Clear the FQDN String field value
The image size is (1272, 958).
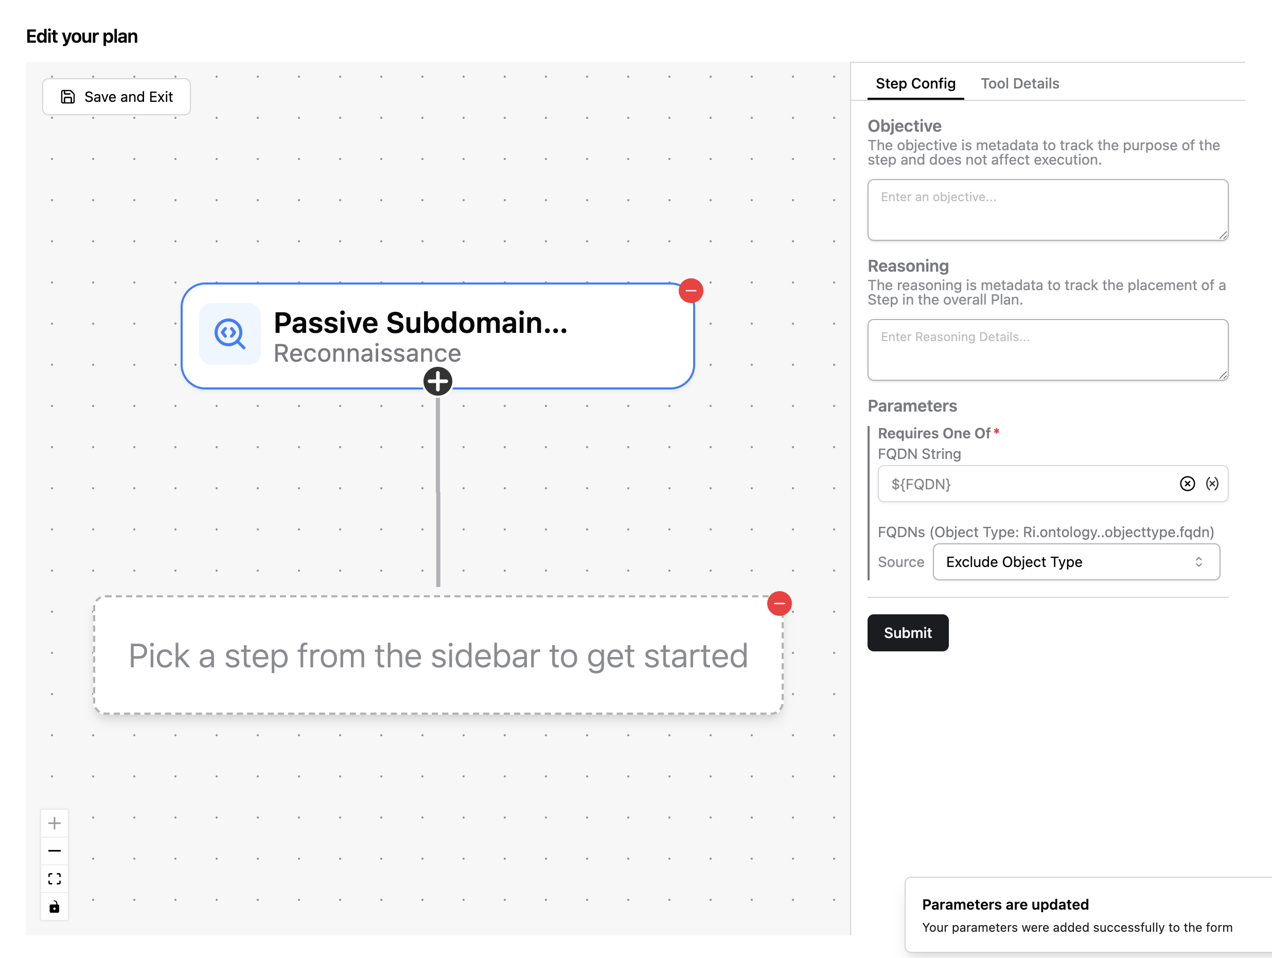[1187, 484]
